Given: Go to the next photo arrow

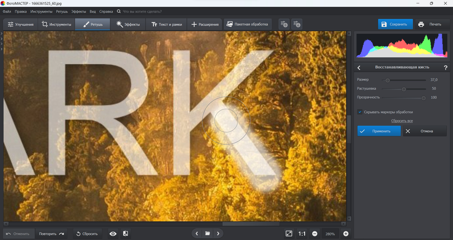Looking at the screenshot, I should (218, 234).
